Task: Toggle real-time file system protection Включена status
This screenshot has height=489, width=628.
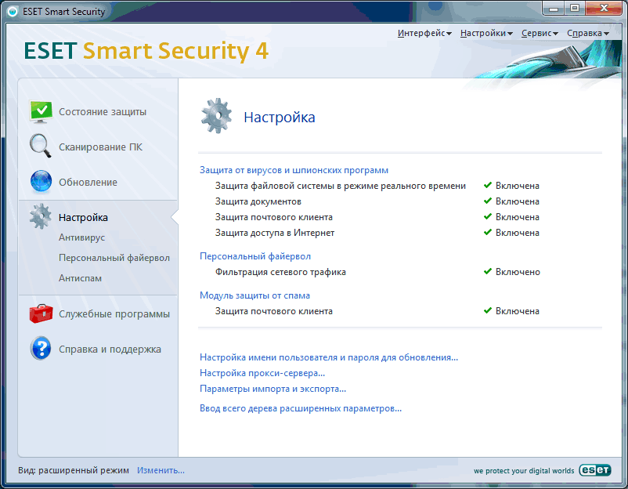Action: click(517, 186)
